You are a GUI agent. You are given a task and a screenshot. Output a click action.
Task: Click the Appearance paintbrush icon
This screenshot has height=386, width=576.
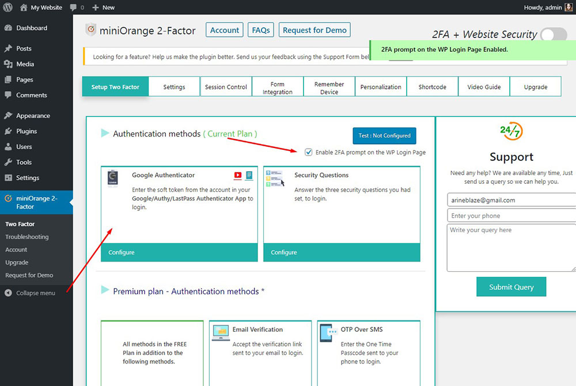(9, 115)
